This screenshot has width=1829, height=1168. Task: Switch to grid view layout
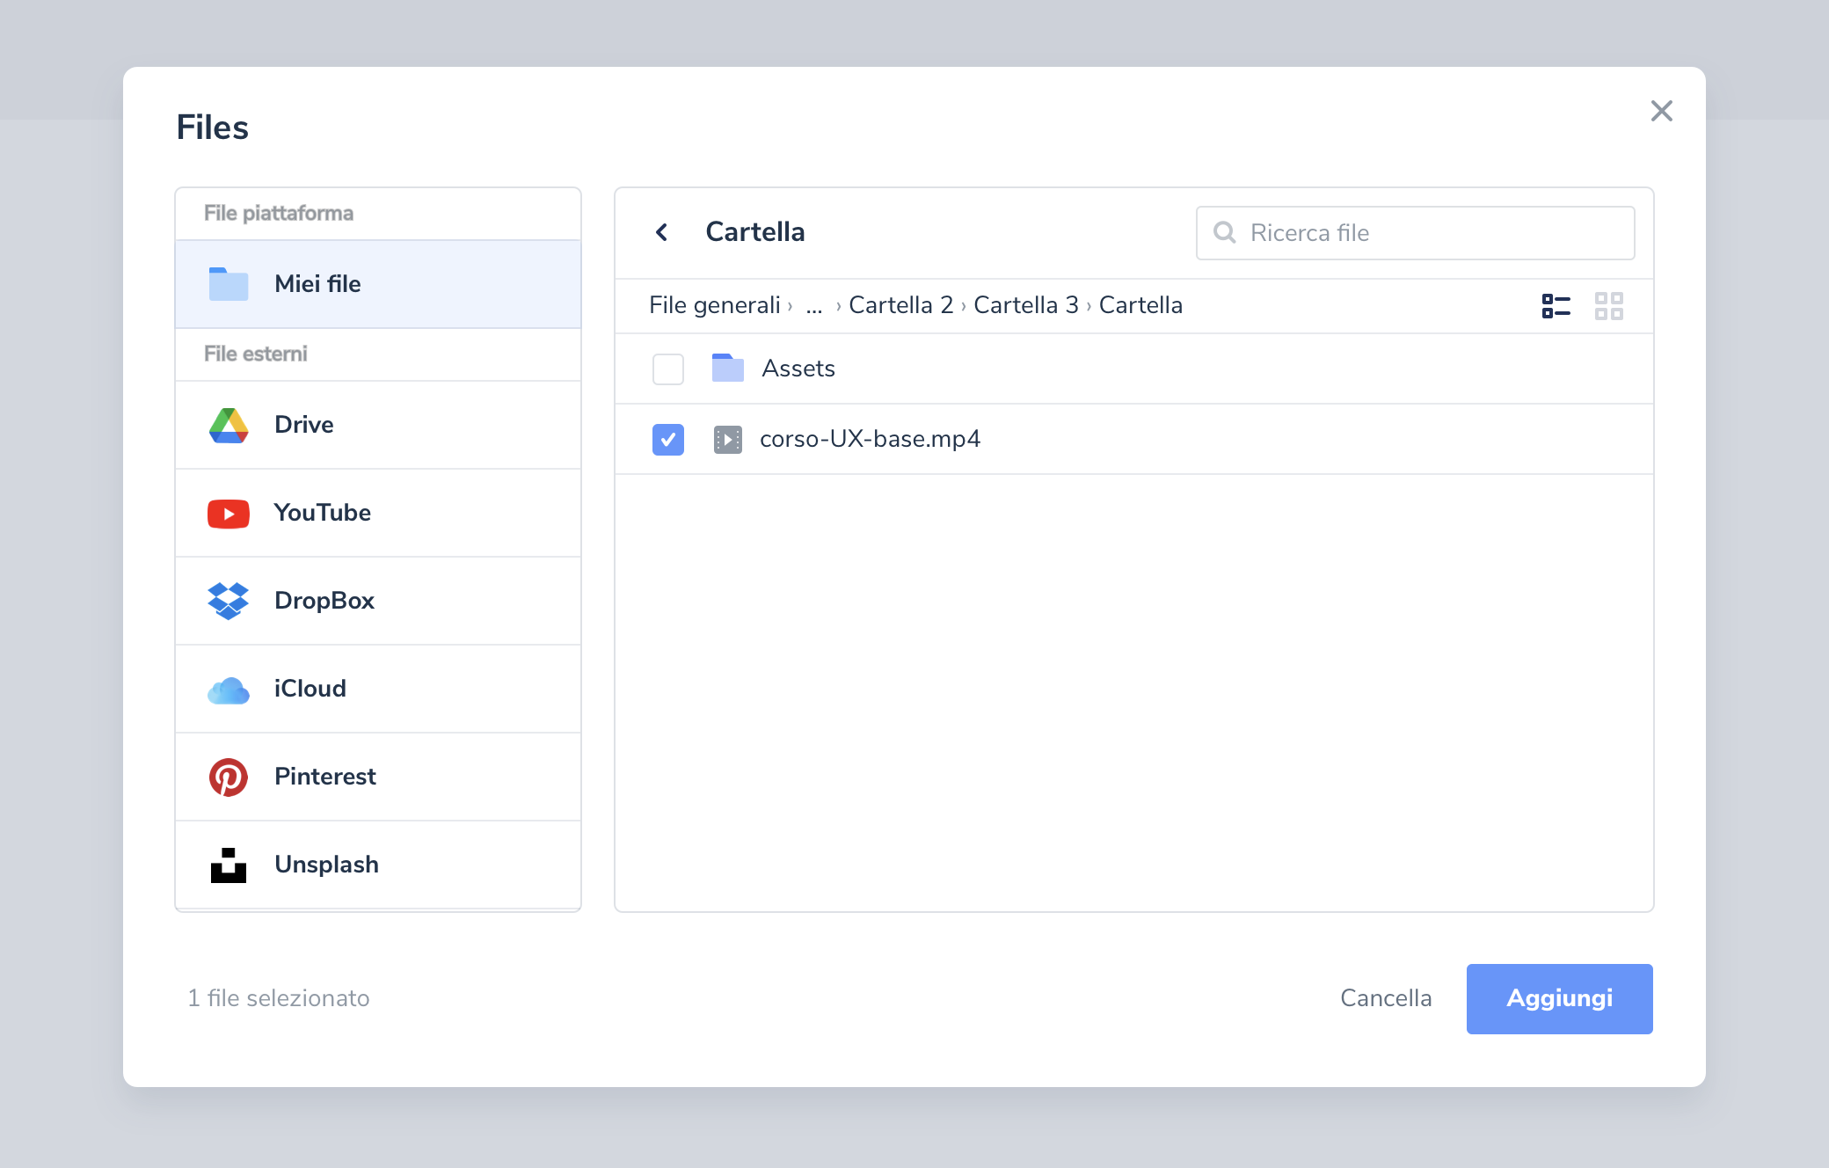[1608, 306]
